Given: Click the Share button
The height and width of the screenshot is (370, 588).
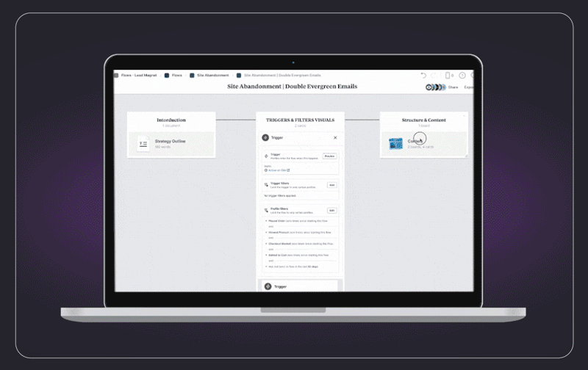Looking at the screenshot, I should (x=453, y=87).
